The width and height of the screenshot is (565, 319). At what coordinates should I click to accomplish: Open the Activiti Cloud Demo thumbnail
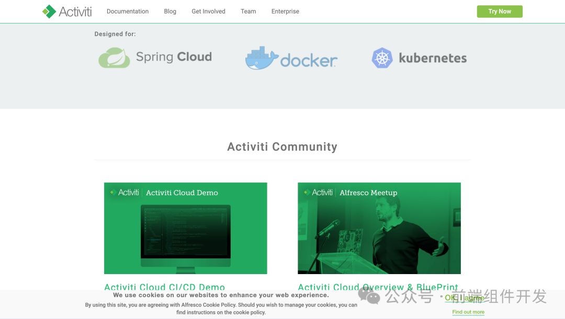tap(186, 228)
